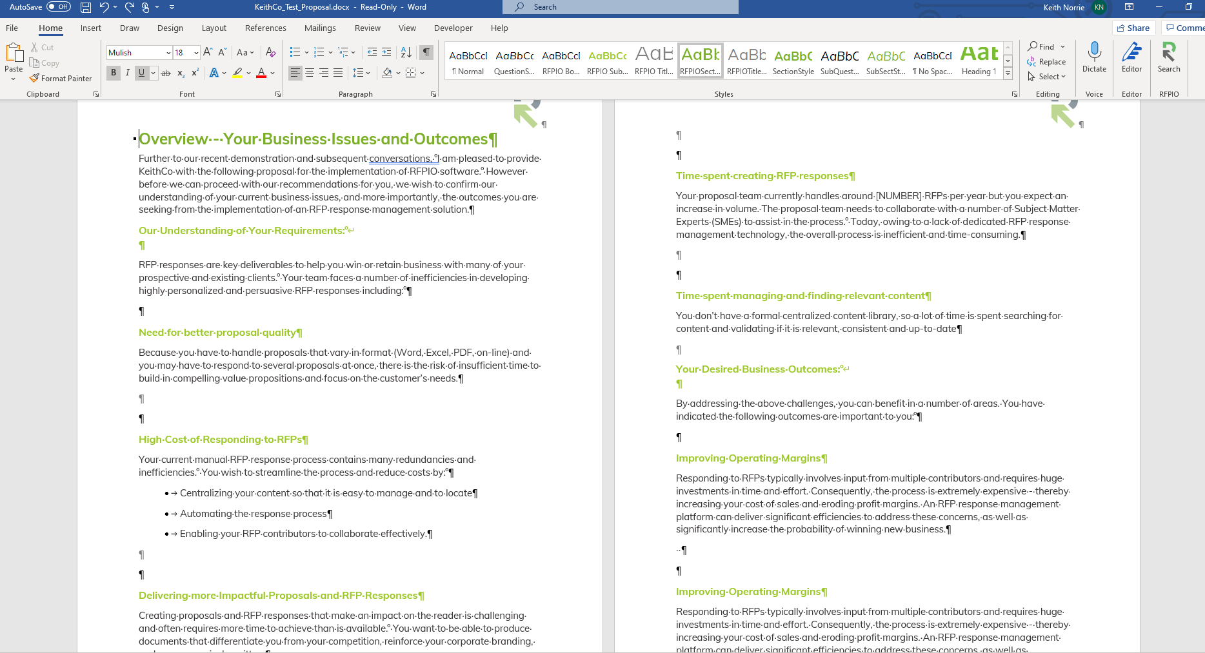
Task: Open borders dropdown arrow
Action: 422,73
